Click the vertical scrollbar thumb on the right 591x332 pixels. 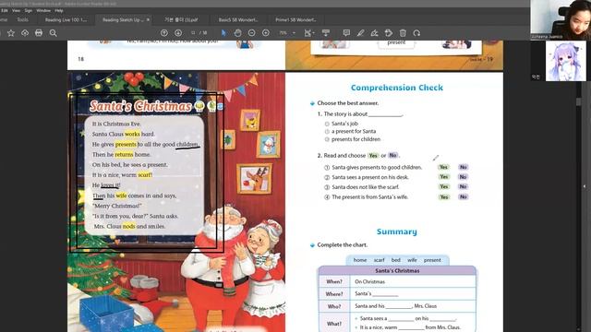(579, 101)
